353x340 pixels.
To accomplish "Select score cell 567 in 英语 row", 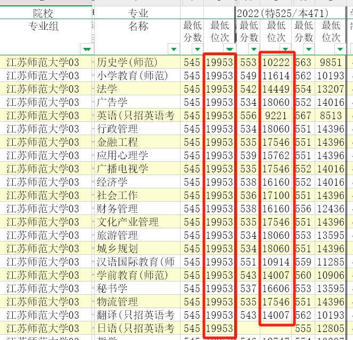I will [x=303, y=115].
